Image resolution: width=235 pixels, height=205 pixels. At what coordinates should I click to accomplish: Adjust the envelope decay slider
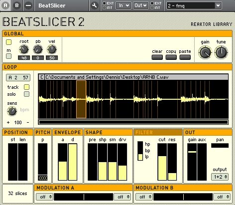click(73, 162)
